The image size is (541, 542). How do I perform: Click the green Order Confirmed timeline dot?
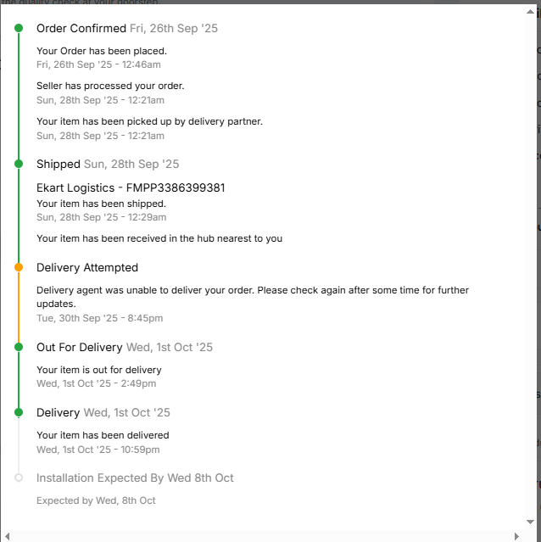(19, 28)
